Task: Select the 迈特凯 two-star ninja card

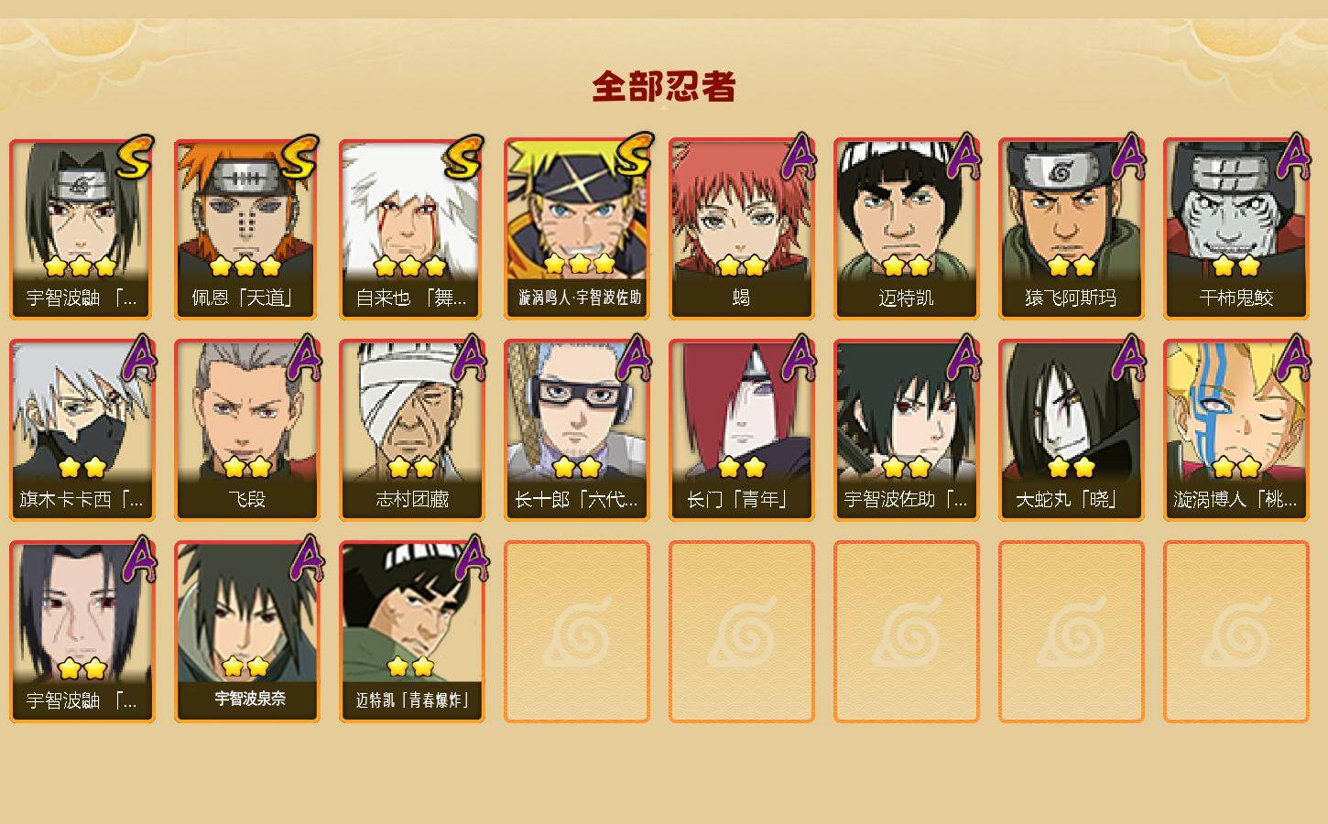Action: (x=906, y=229)
